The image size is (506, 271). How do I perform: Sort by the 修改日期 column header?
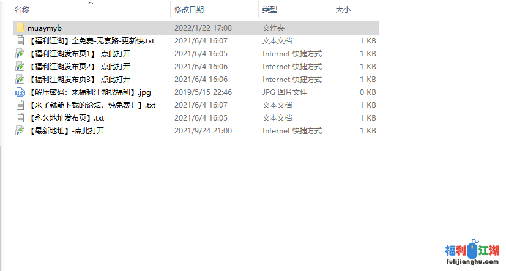189,10
